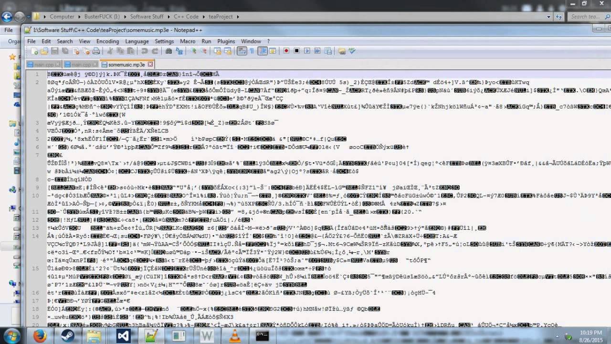Toggle word wrap in toolbar

click(242, 51)
